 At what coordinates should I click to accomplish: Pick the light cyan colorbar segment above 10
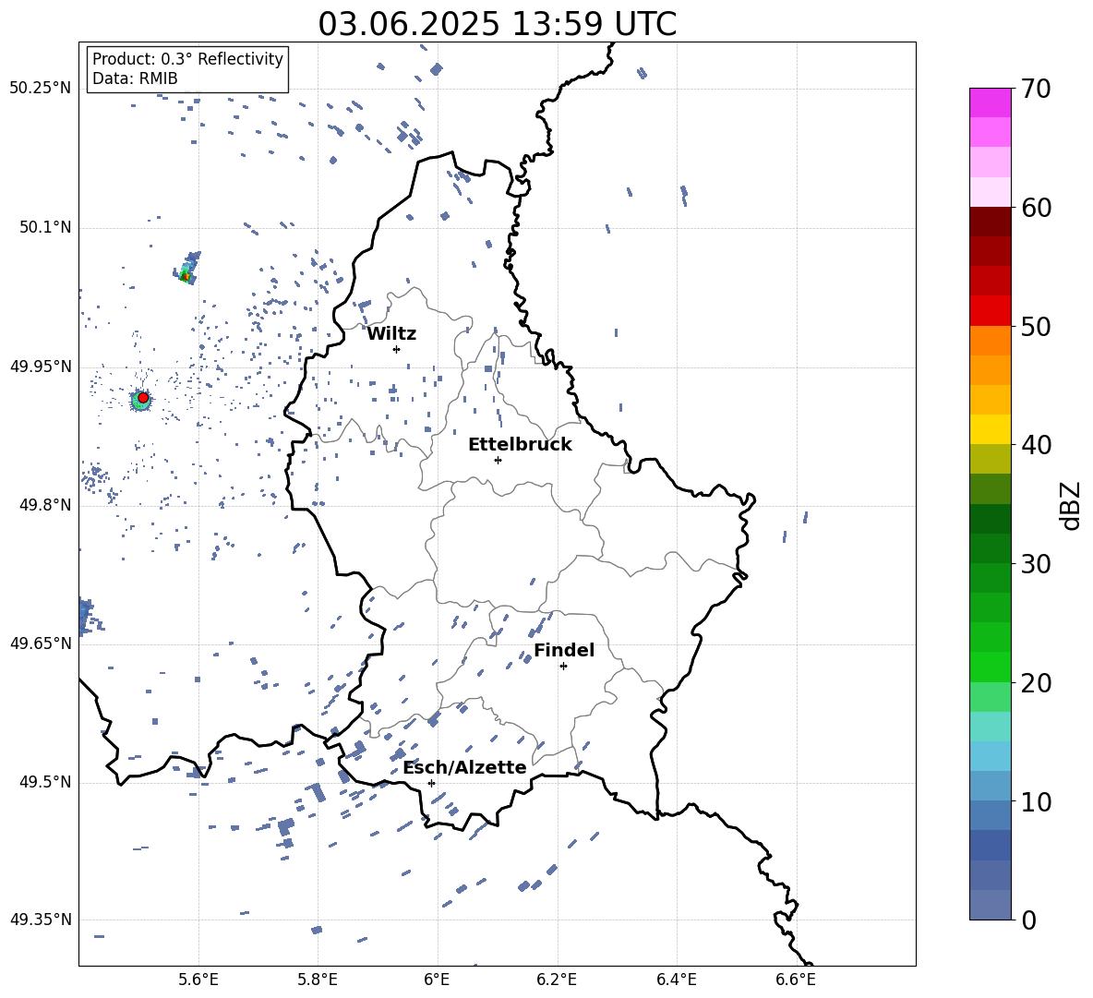coord(991,756)
